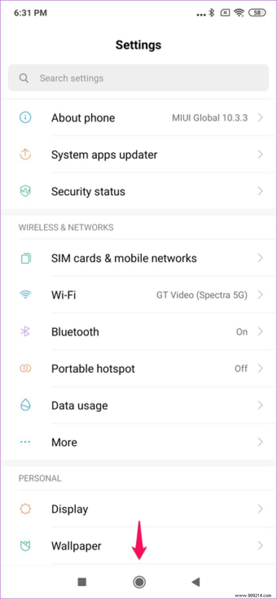
Task: Click the SIM cards & mobile networks icon
Action: pyautogui.click(x=25, y=258)
